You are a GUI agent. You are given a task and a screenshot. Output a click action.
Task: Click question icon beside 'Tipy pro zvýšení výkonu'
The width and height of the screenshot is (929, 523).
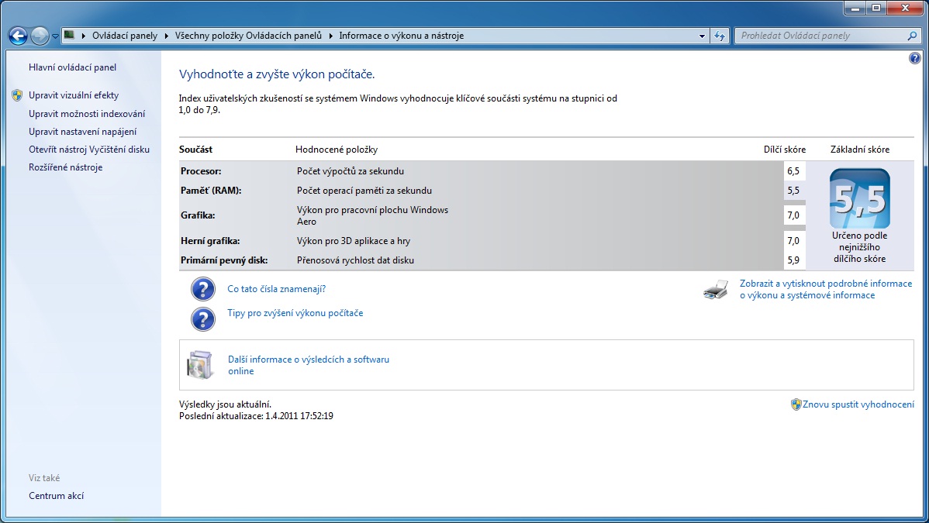coord(203,318)
